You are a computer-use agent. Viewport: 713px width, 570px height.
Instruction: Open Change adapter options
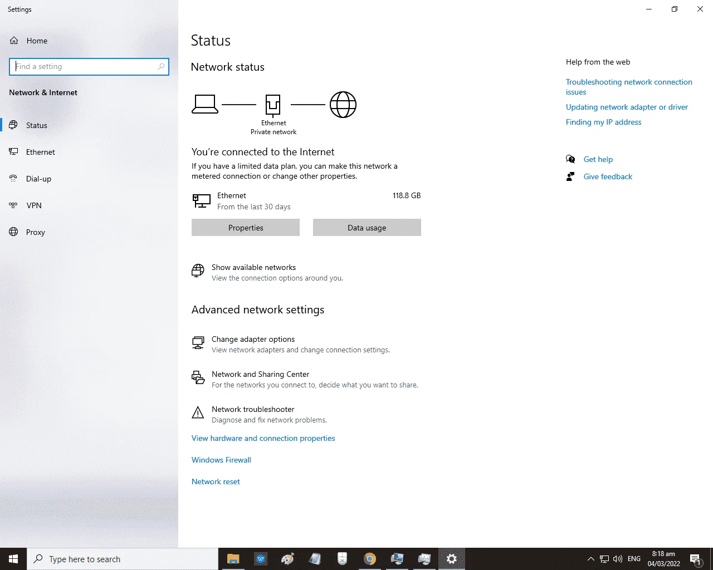click(253, 339)
